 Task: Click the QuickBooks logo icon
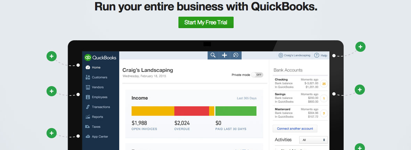(x=88, y=57)
